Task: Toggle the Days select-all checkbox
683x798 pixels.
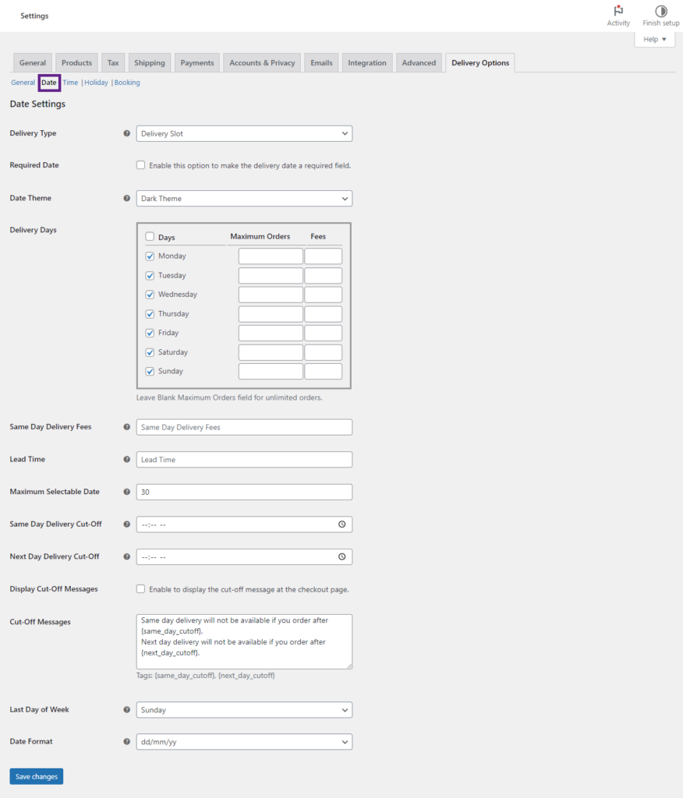Action: tap(150, 237)
